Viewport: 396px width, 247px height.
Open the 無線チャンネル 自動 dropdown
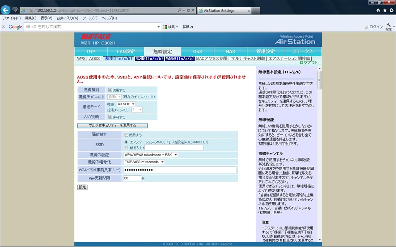(x=114, y=97)
